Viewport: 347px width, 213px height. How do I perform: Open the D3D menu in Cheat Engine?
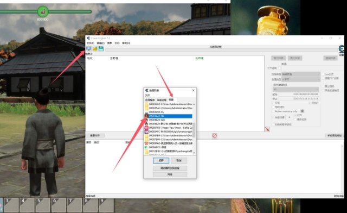[117, 43]
